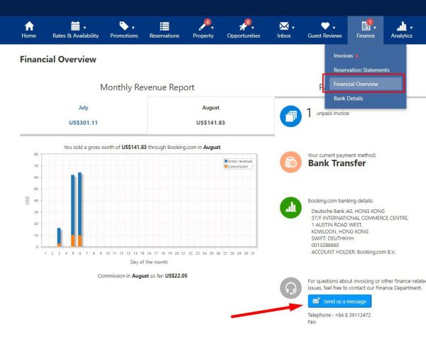Screen dimensions: 426x352
Task: Click the Inbox envelope icon
Action: pyautogui.click(x=284, y=26)
